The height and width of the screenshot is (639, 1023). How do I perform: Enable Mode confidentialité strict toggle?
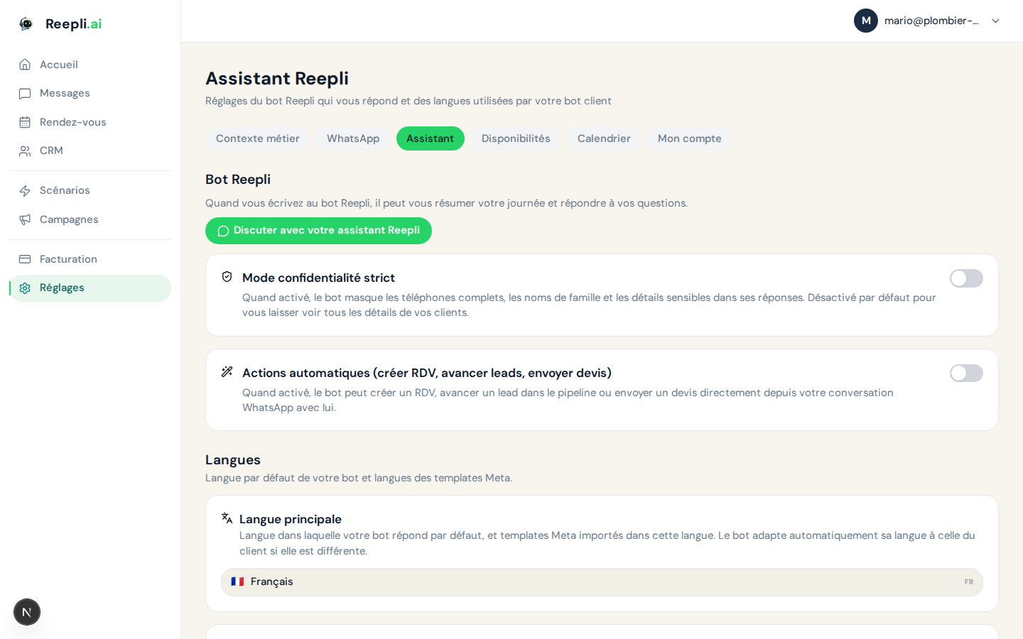coord(966,278)
